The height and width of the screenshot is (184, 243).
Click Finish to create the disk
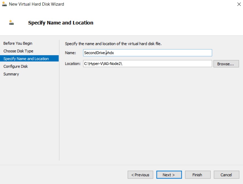point(198,175)
